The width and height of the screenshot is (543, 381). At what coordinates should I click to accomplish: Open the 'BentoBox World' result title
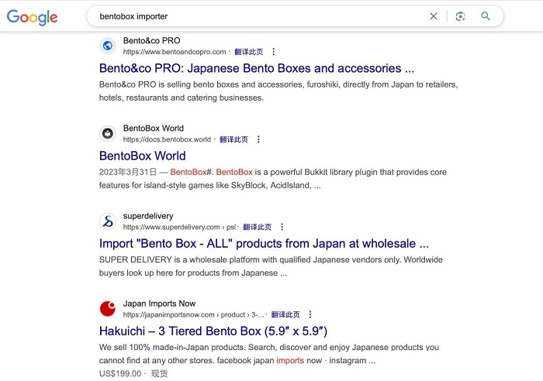tap(142, 156)
